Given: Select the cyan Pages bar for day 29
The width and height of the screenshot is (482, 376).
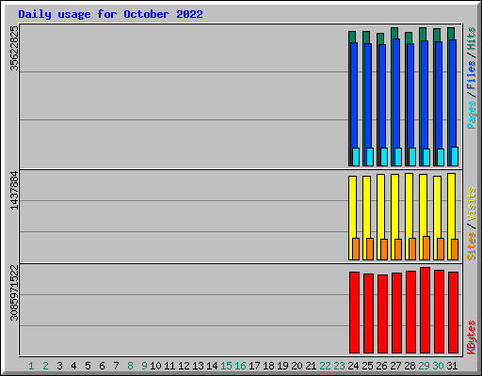Looking at the screenshot, I should (426, 157).
